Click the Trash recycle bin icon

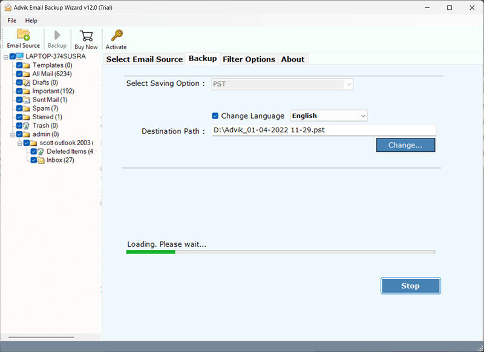tap(26, 126)
